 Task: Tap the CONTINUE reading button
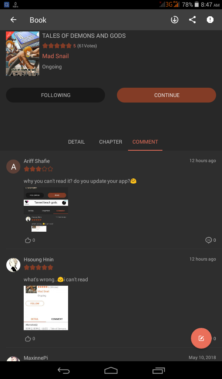click(166, 95)
